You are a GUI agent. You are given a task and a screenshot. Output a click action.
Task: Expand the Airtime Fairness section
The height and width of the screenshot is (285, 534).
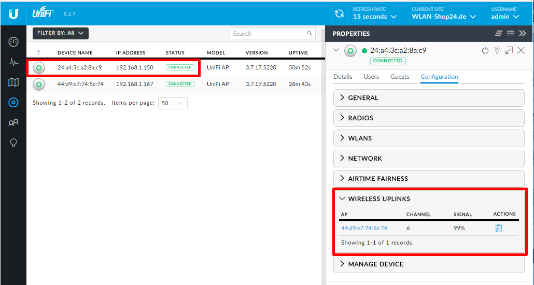click(429, 178)
